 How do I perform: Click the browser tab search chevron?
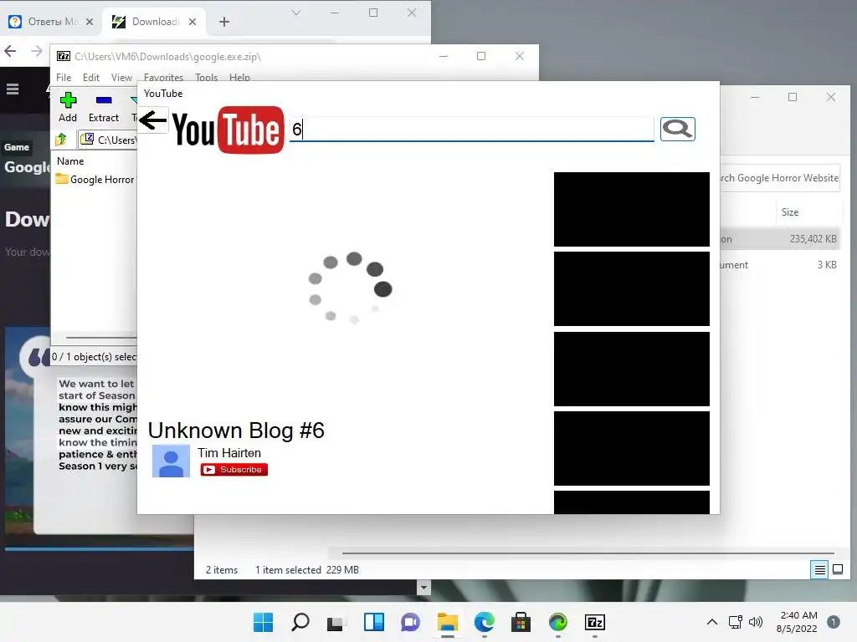click(x=295, y=12)
